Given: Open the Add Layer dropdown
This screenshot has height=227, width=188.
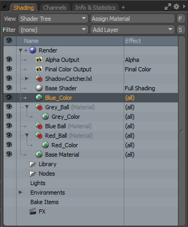Looking at the screenshot, I should coord(132,30).
